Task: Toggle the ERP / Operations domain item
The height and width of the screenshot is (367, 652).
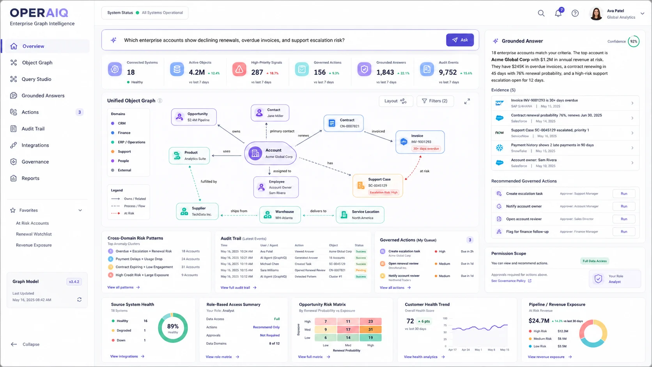Action: [128, 142]
